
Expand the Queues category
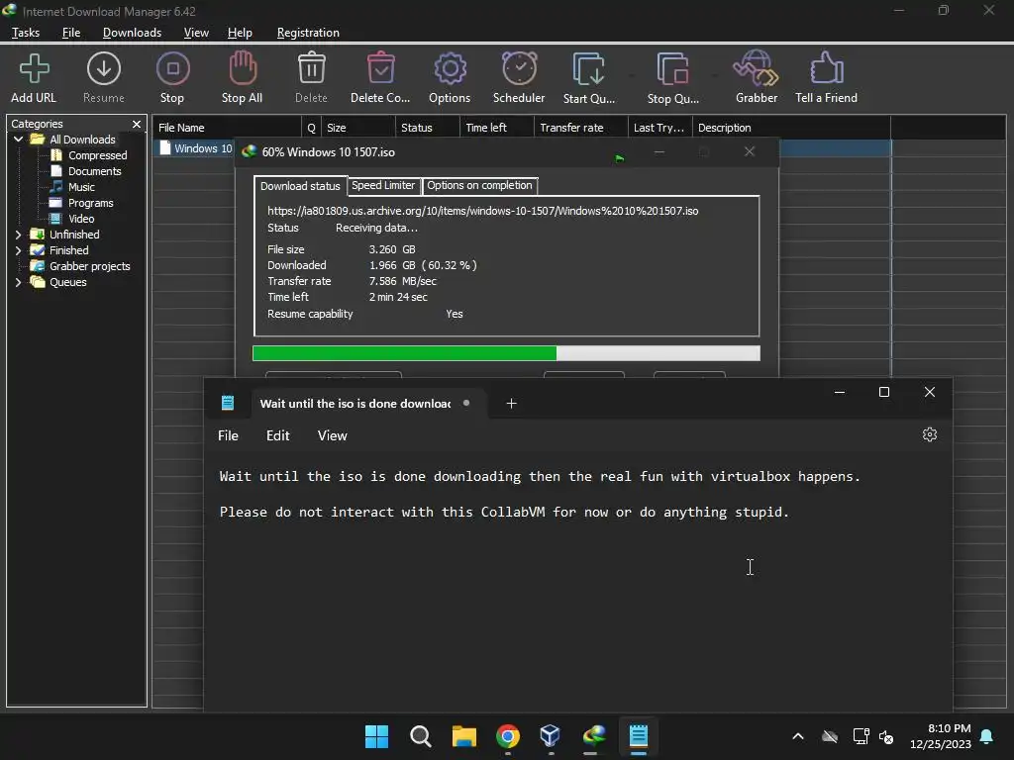click(18, 282)
